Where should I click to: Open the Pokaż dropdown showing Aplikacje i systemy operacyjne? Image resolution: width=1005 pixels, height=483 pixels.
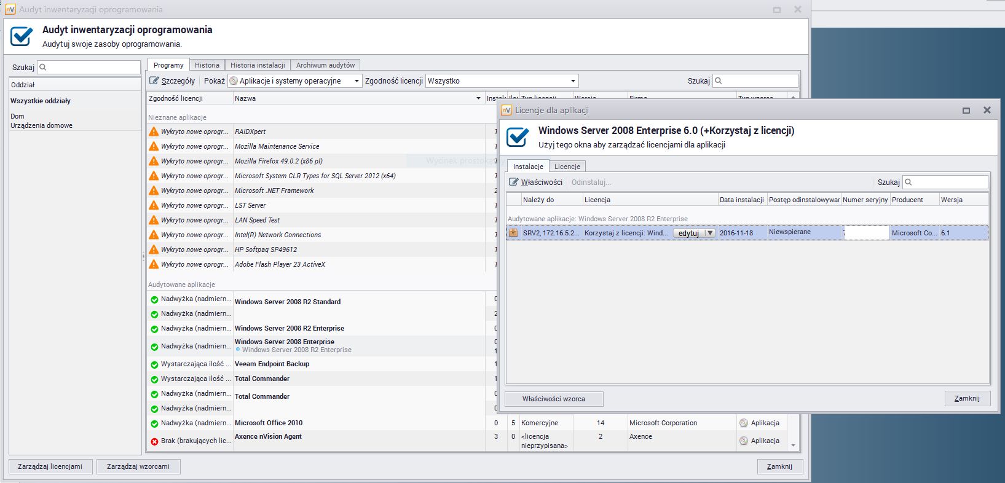(x=294, y=80)
